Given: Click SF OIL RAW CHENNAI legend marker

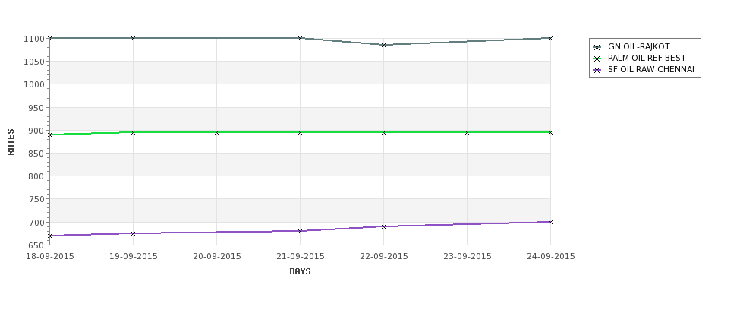Looking at the screenshot, I should click(x=597, y=70).
